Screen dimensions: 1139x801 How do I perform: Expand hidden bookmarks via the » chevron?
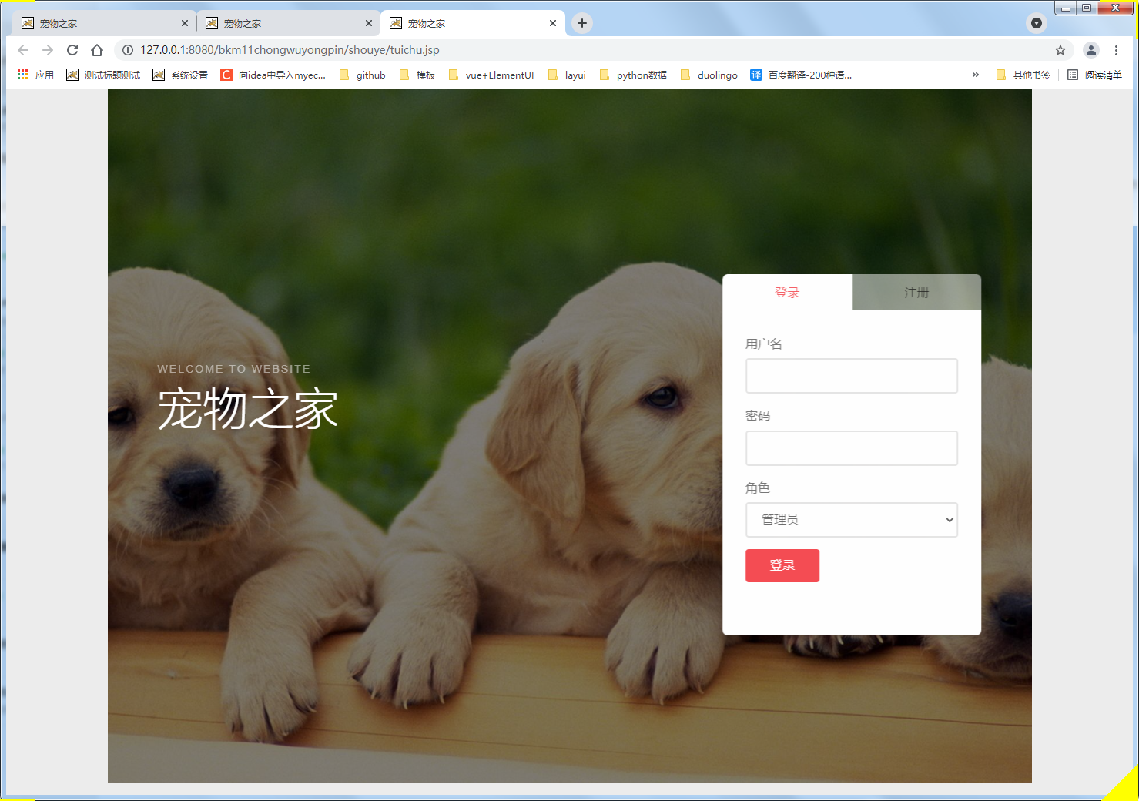975,74
